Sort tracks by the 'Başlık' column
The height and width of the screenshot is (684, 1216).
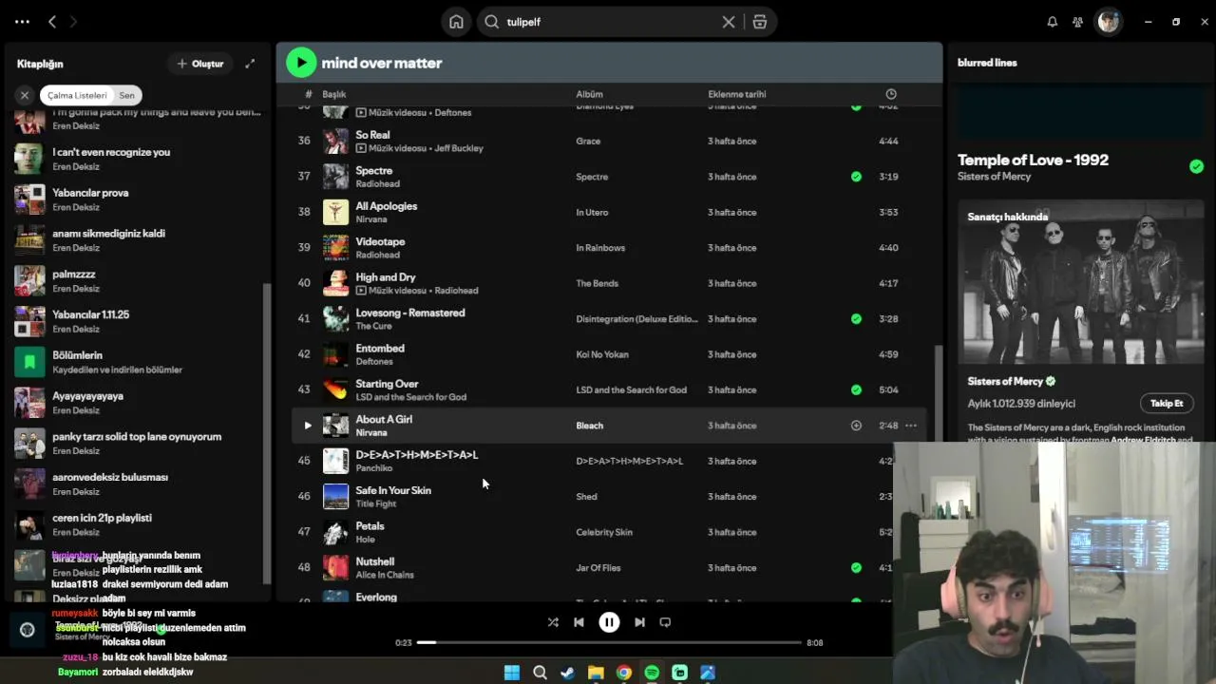334,94
